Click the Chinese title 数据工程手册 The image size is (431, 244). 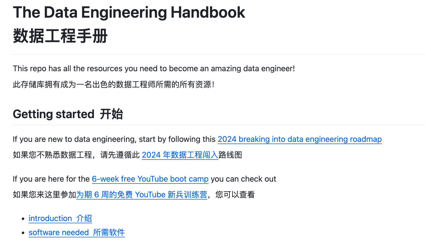60,36
